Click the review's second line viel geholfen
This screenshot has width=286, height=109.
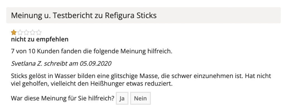[x=92, y=84]
